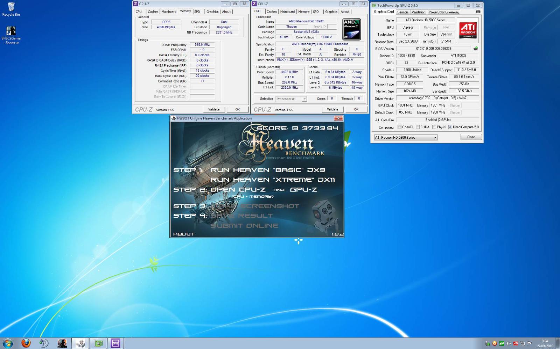Viewport: 560px width, 349px height.
Task: Click the Specification AMD Phenom II X6 1090T field
Action: point(320,44)
